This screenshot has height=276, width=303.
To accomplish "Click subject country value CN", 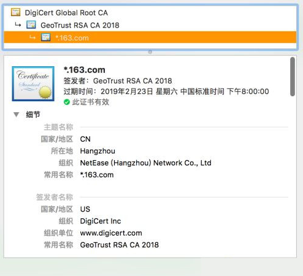I will tap(85, 139).
